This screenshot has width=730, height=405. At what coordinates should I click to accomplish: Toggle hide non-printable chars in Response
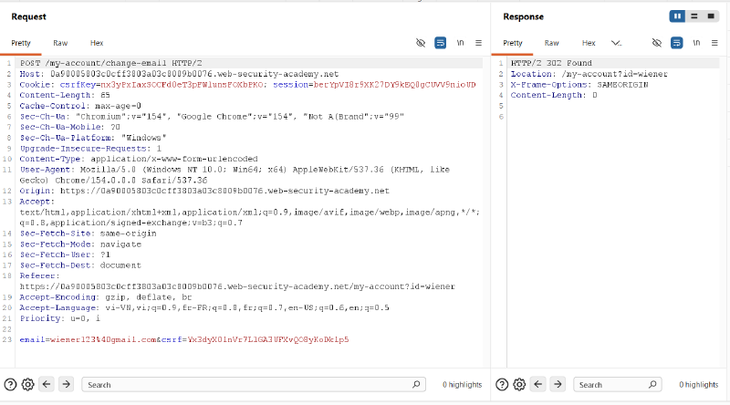[x=657, y=43]
